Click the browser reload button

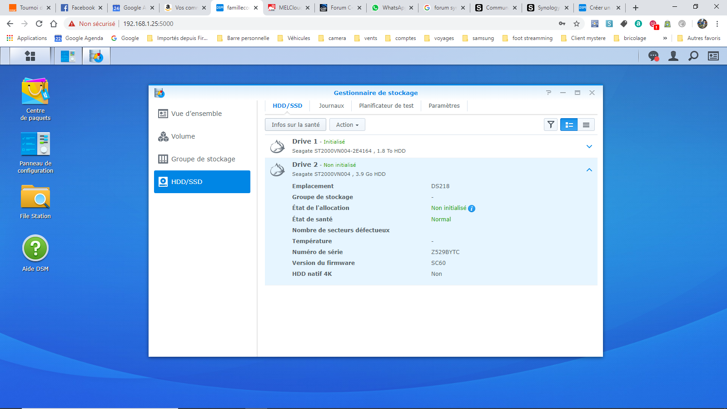[x=39, y=24]
